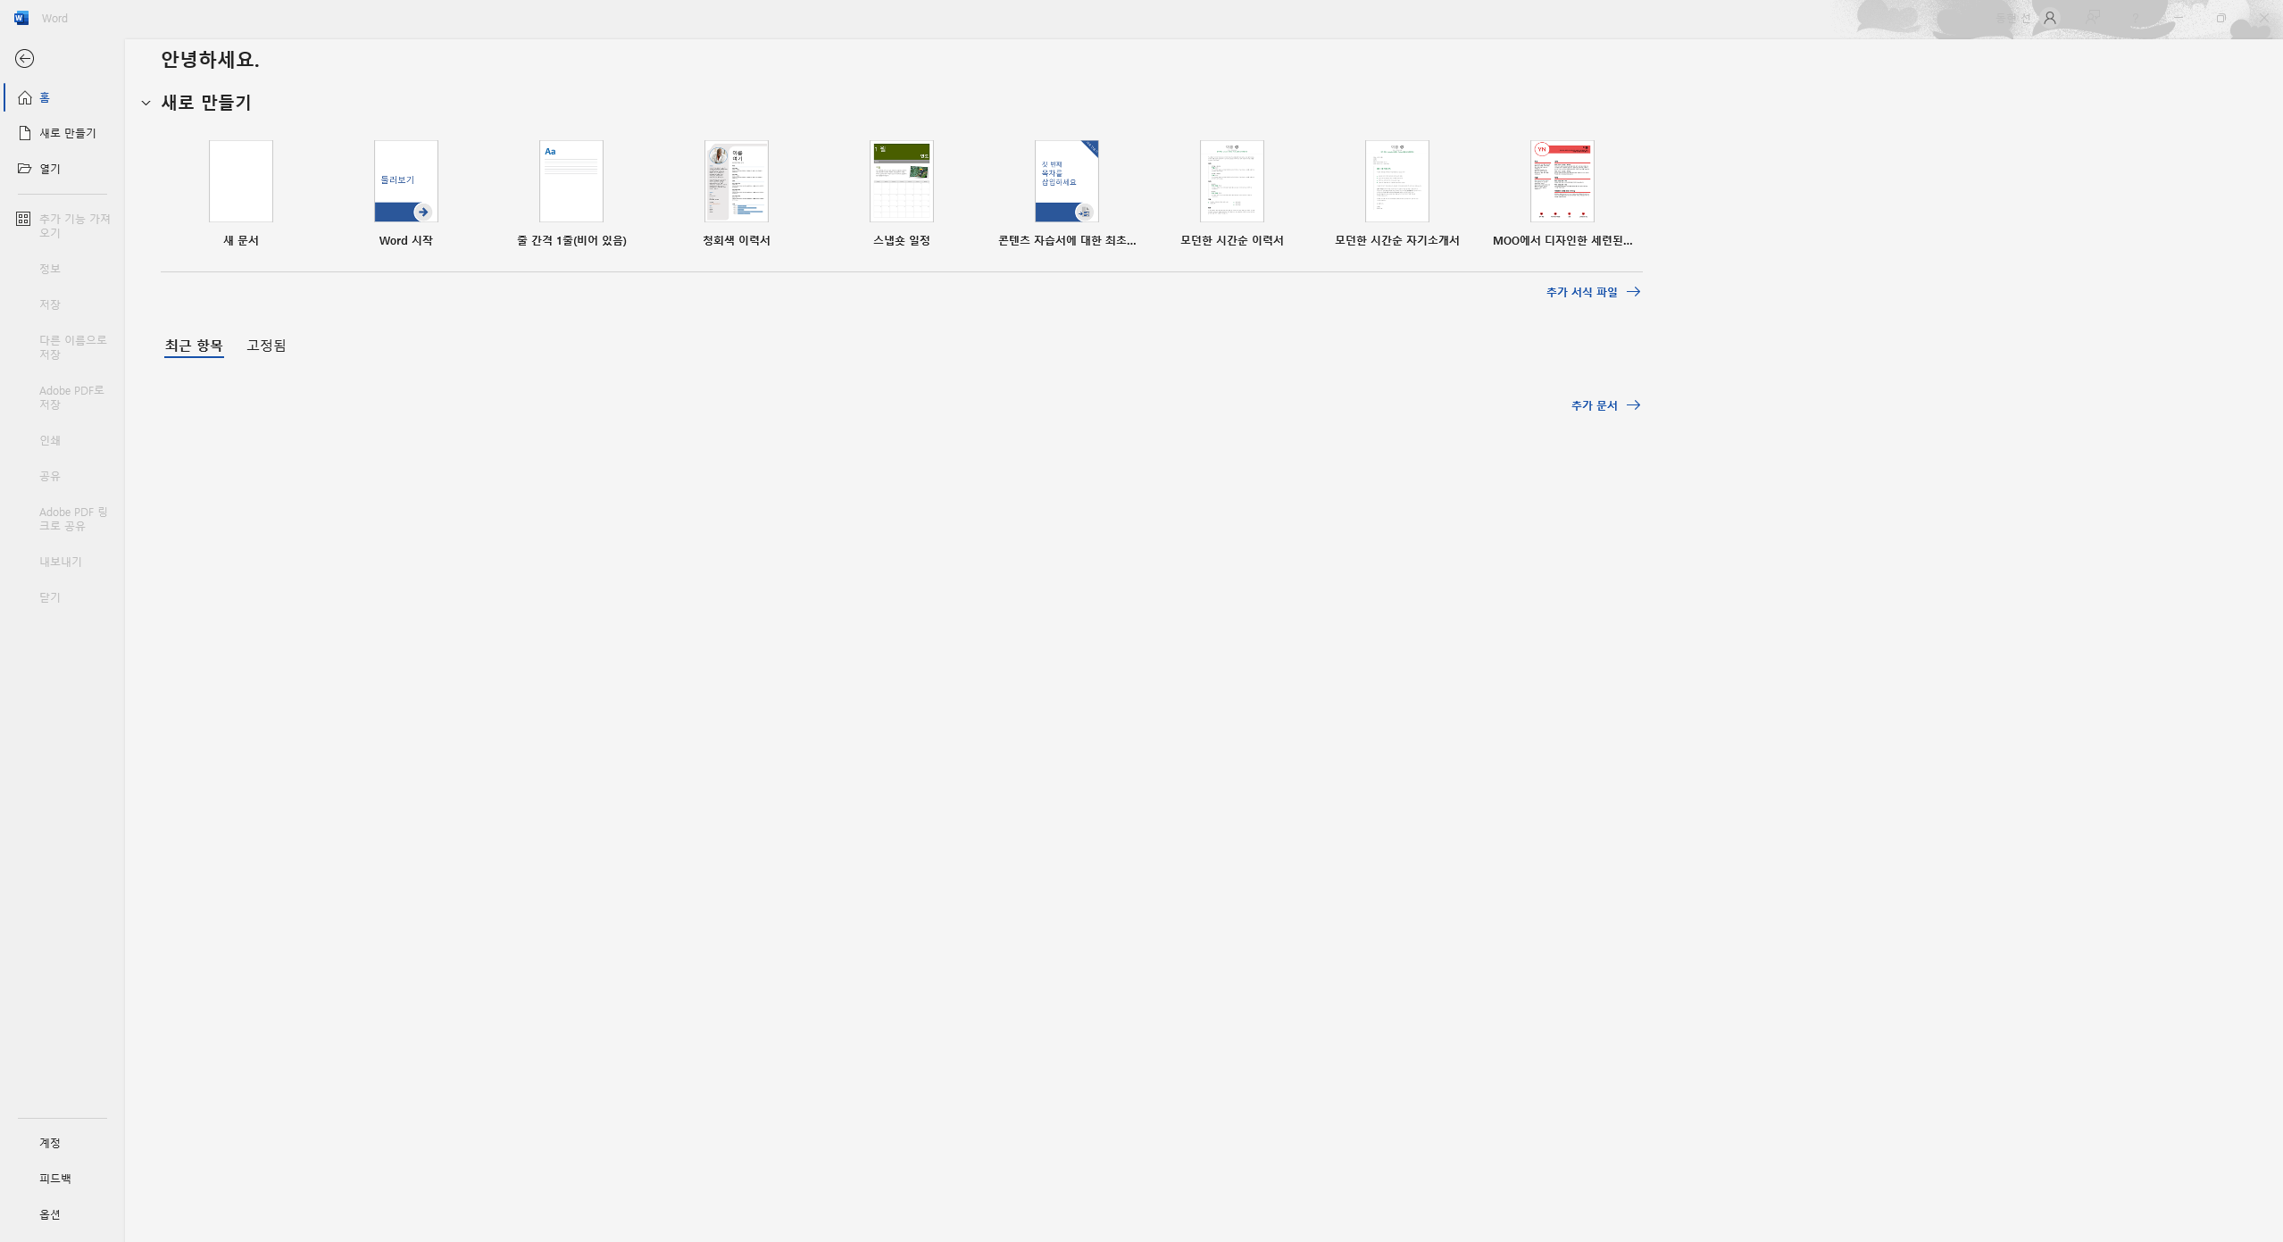
Task: Choose the 스냅숏 일정 calendar template
Action: coord(902,181)
